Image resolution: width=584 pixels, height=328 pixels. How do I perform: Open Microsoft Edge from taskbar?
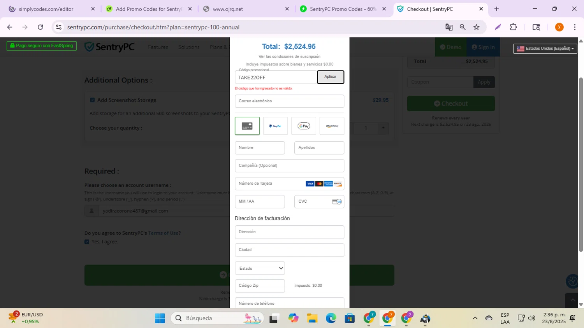[x=331, y=318]
